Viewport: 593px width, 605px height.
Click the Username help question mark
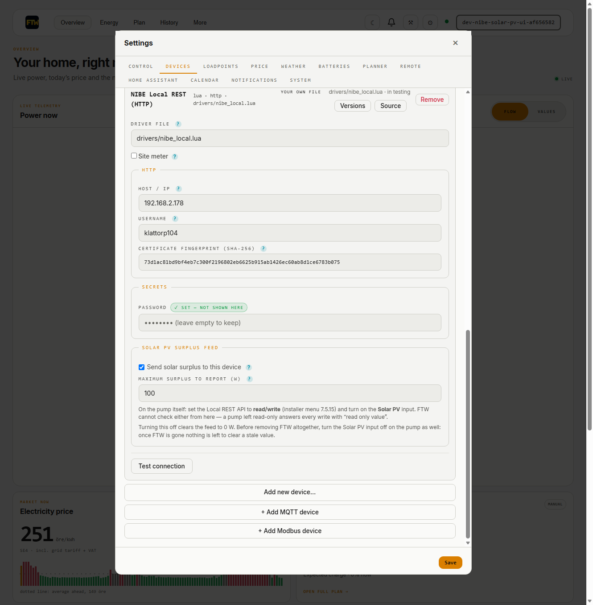(175, 219)
